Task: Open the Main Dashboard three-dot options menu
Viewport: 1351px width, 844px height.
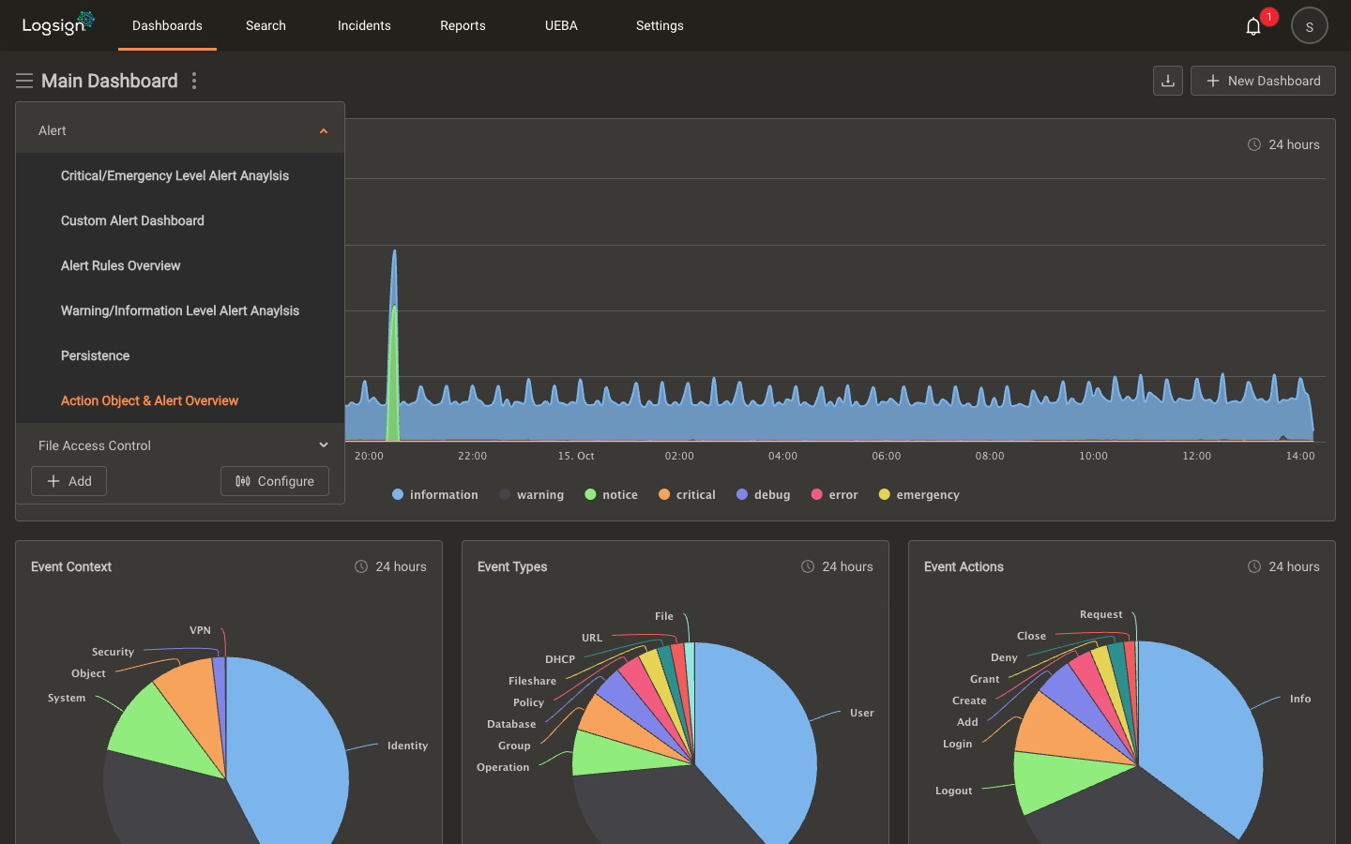Action: click(194, 81)
